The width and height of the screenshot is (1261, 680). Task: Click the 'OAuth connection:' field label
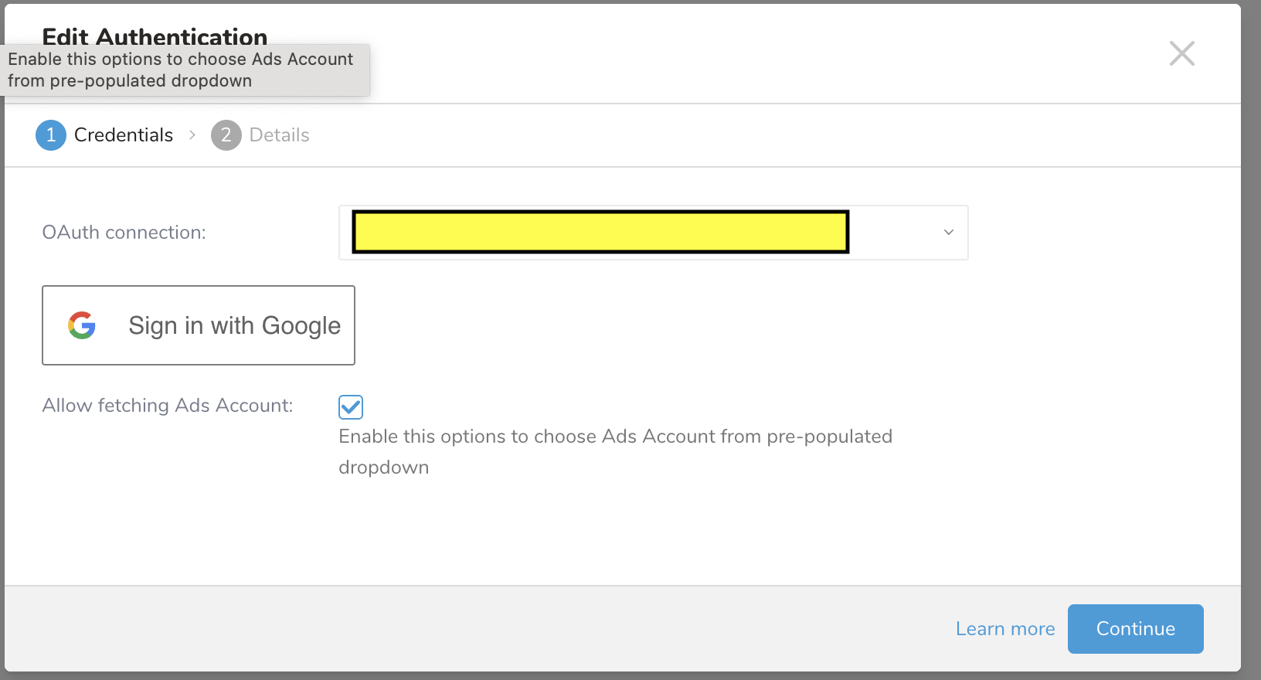[x=124, y=233]
